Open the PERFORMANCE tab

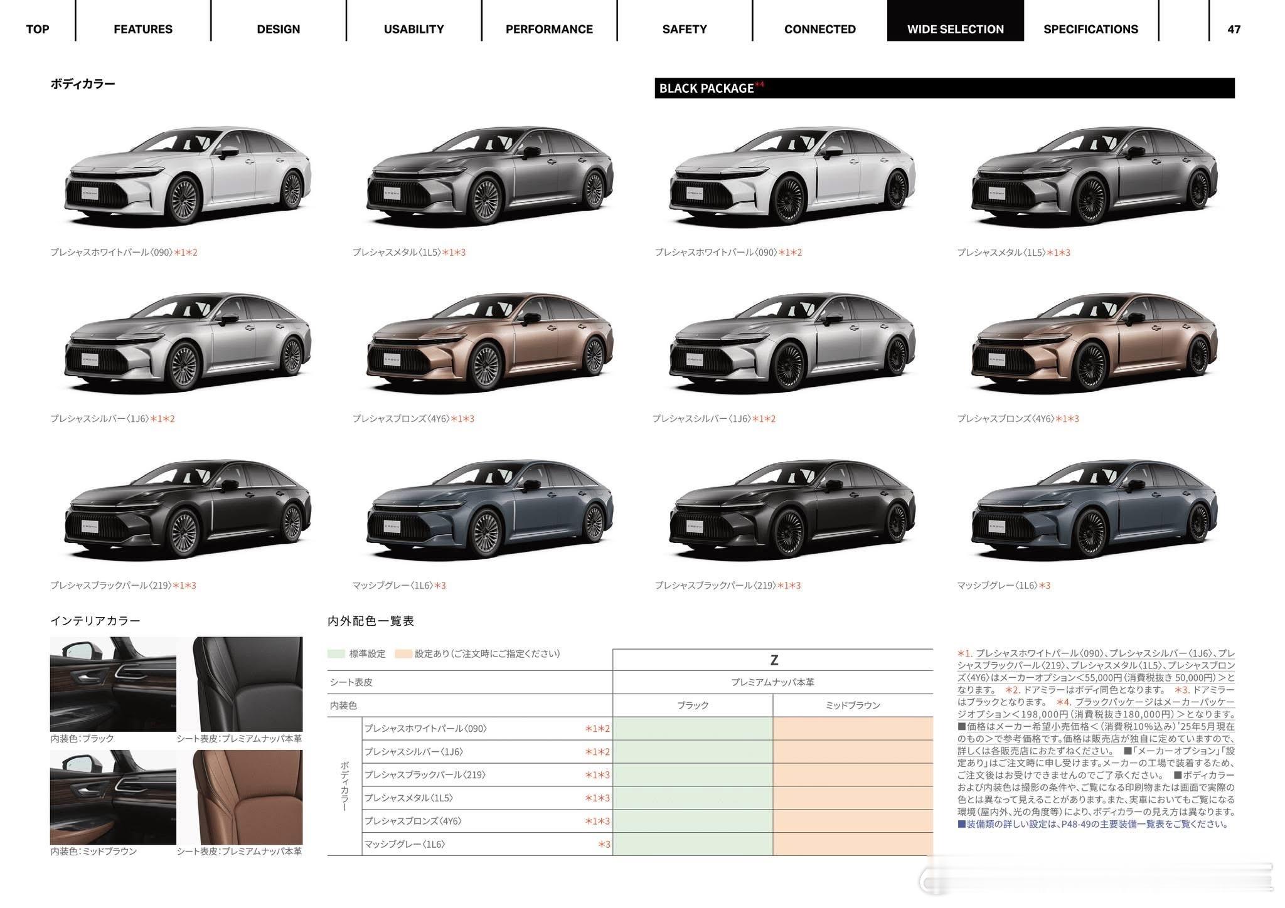(549, 29)
